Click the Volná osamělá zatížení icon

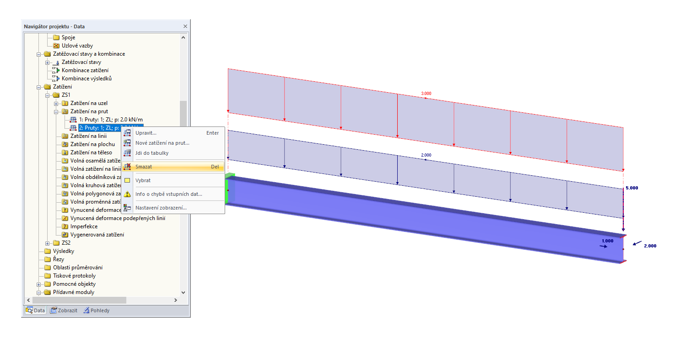click(65, 161)
